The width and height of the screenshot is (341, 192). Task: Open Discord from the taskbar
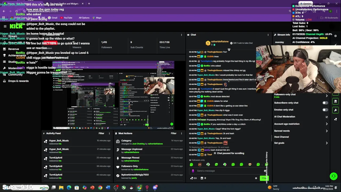[x=155, y=187]
